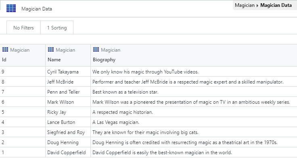297x159 pixels.
Task: Go to Magician in the breadcrumb
Action: [x=245, y=5]
